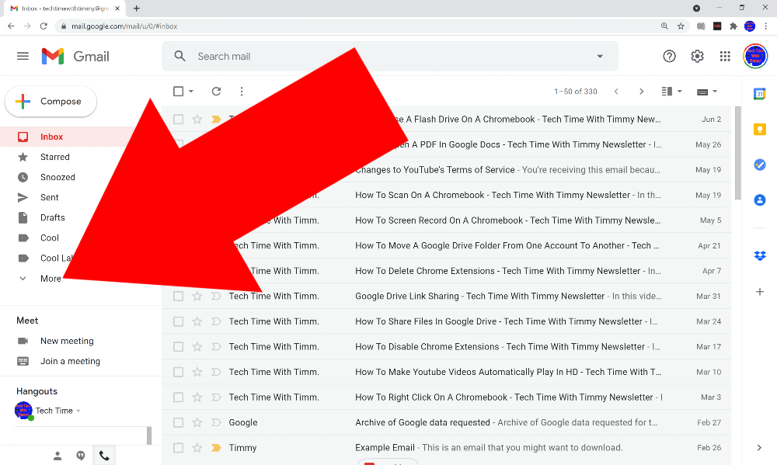Image resolution: width=777 pixels, height=465 pixels.
Task: Click the browser address bar URL
Action: (x=124, y=26)
